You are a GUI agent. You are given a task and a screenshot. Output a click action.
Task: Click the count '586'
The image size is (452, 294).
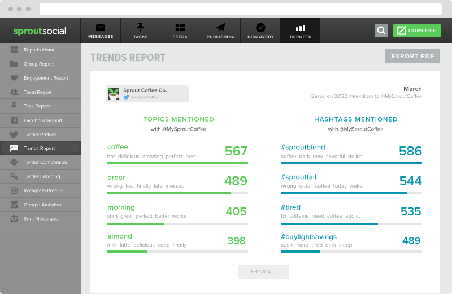point(410,151)
